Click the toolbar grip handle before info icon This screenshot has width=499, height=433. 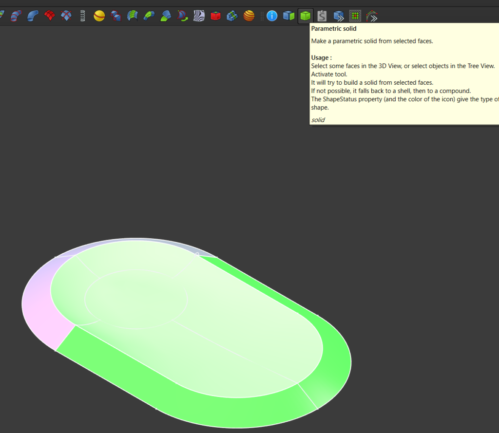point(262,16)
